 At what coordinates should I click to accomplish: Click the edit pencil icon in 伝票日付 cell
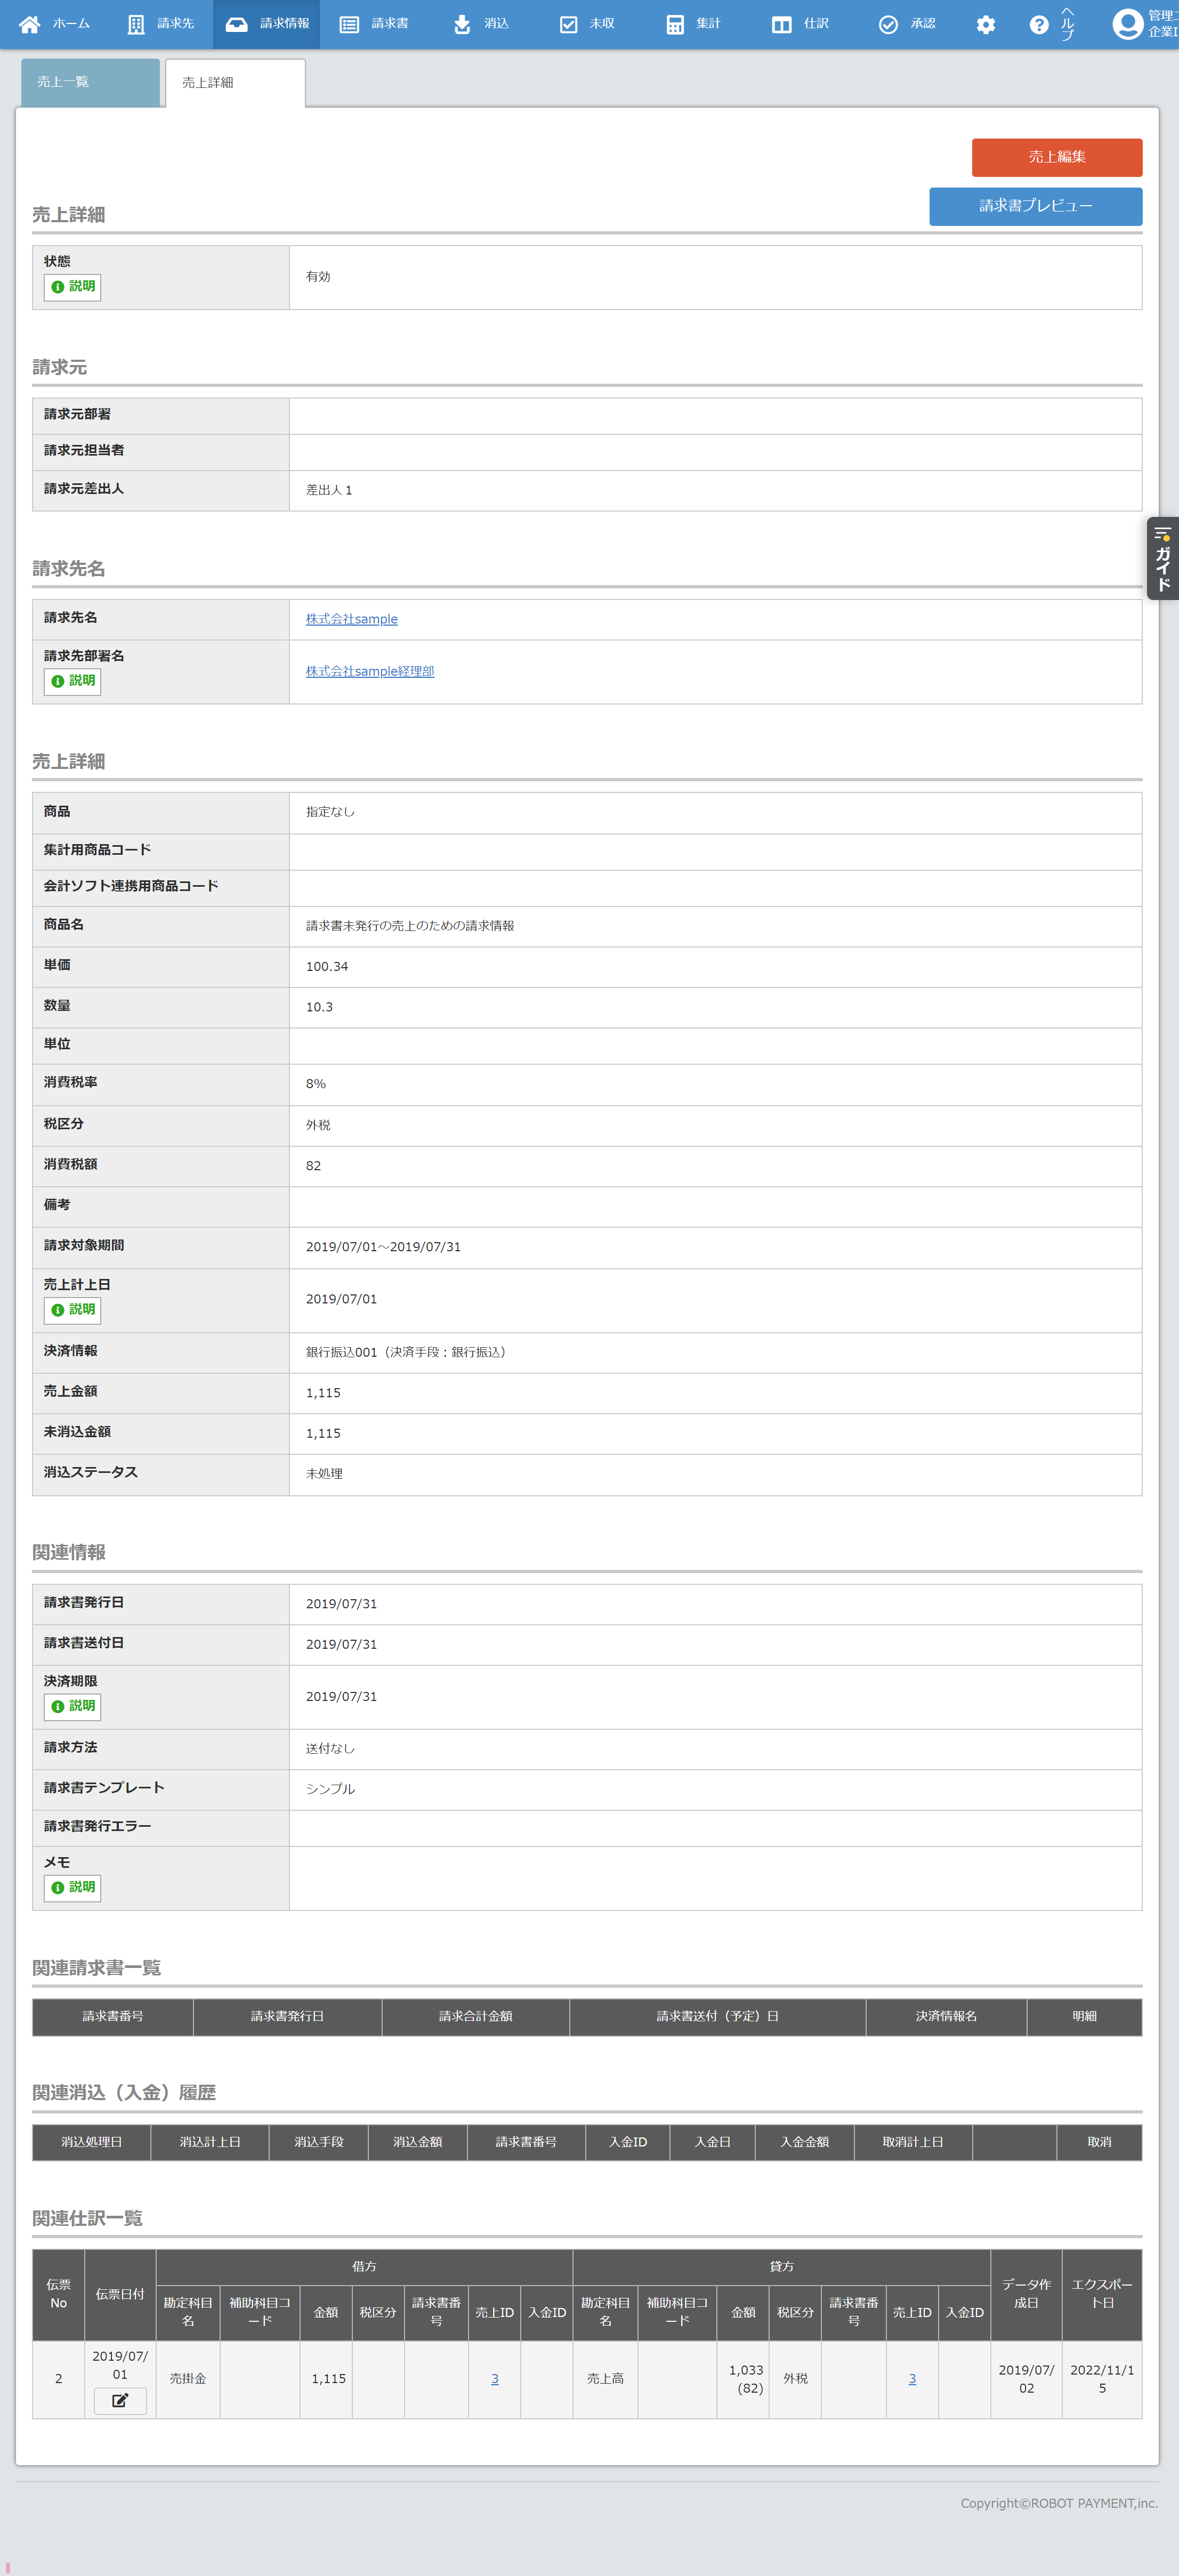point(120,2400)
